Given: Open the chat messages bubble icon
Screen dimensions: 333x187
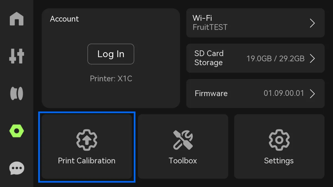Looking at the screenshot, I should coord(17,168).
